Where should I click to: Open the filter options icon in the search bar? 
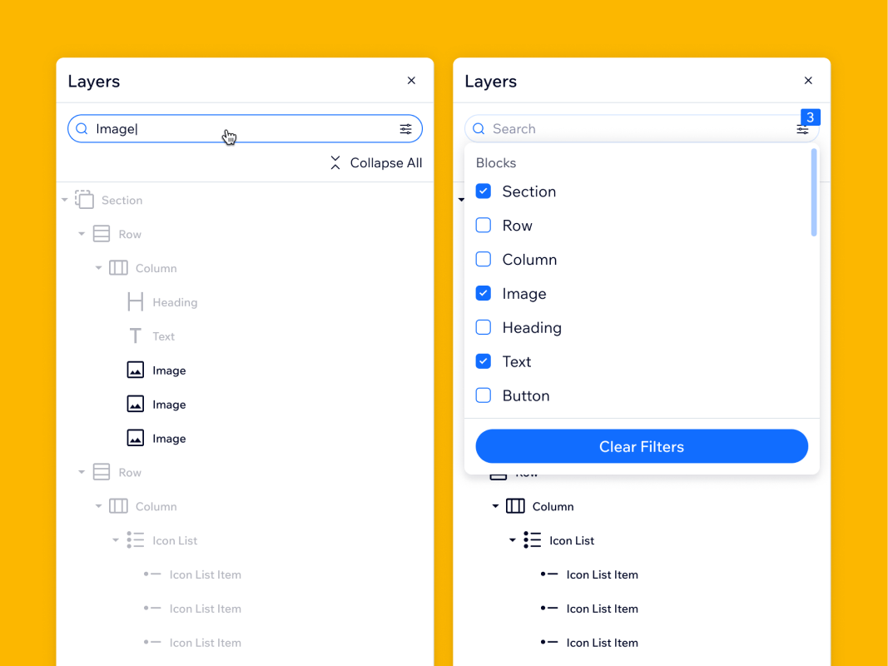coord(405,129)
